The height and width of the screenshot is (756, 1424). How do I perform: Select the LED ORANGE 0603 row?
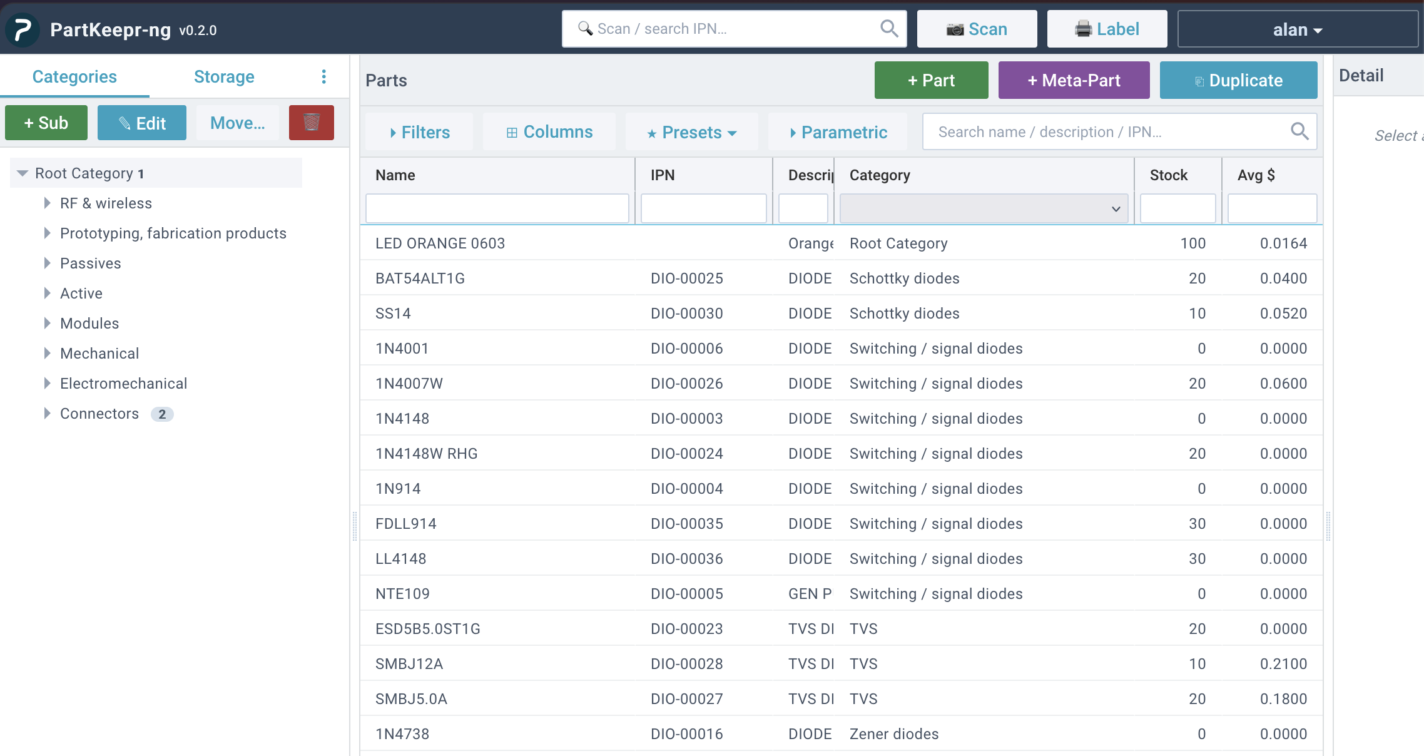(842, 243)
